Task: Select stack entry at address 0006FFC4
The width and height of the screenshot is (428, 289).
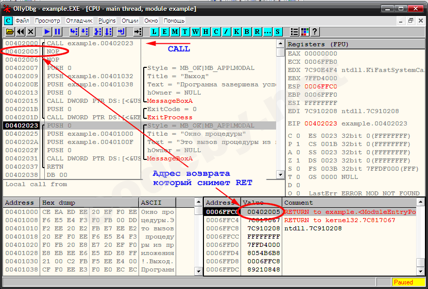Action: pos(222,220)
